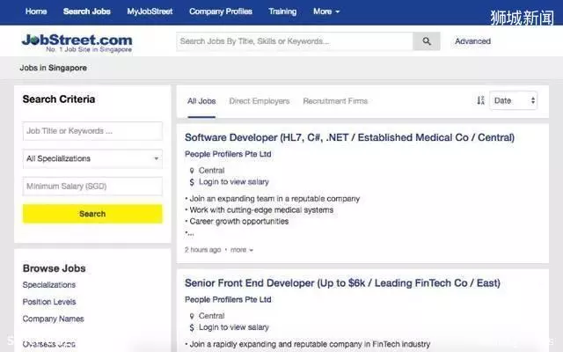Browse jobs by Company Names link
Screen dimensions: 563x352
coord(53,319)
